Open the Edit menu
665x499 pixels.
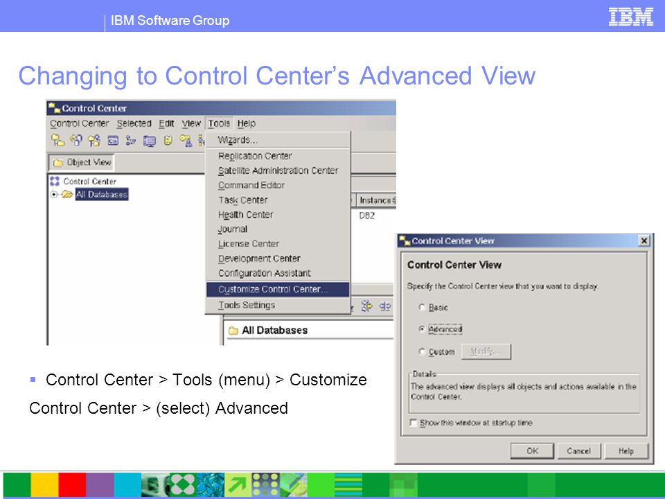point(166,123)
